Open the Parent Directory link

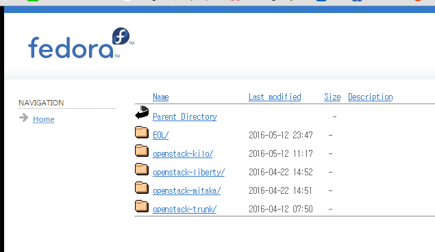[185, 116]
